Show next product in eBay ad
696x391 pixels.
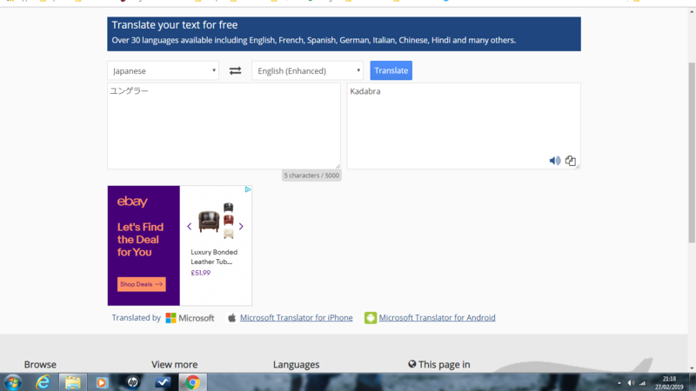pyautogui.click(x=241, y=227)
